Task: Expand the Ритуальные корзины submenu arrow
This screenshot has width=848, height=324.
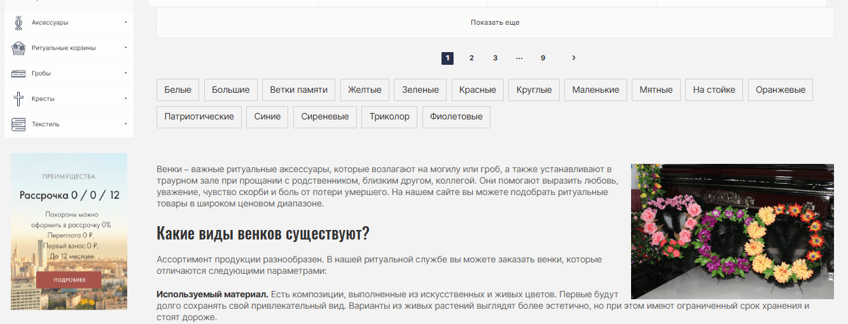Action: (125, 48)
